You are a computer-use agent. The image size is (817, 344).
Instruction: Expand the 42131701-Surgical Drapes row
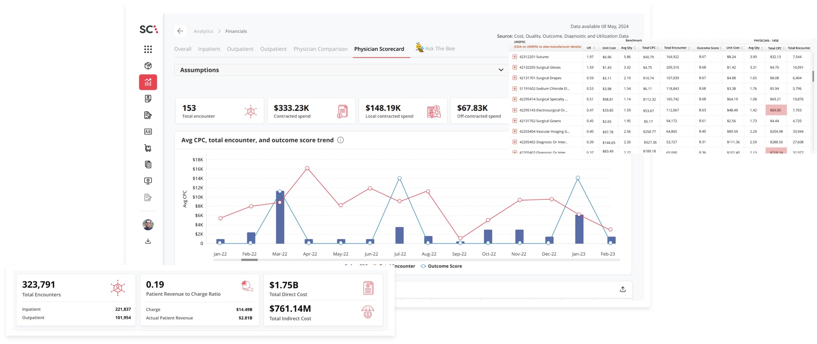click(514, 78)
